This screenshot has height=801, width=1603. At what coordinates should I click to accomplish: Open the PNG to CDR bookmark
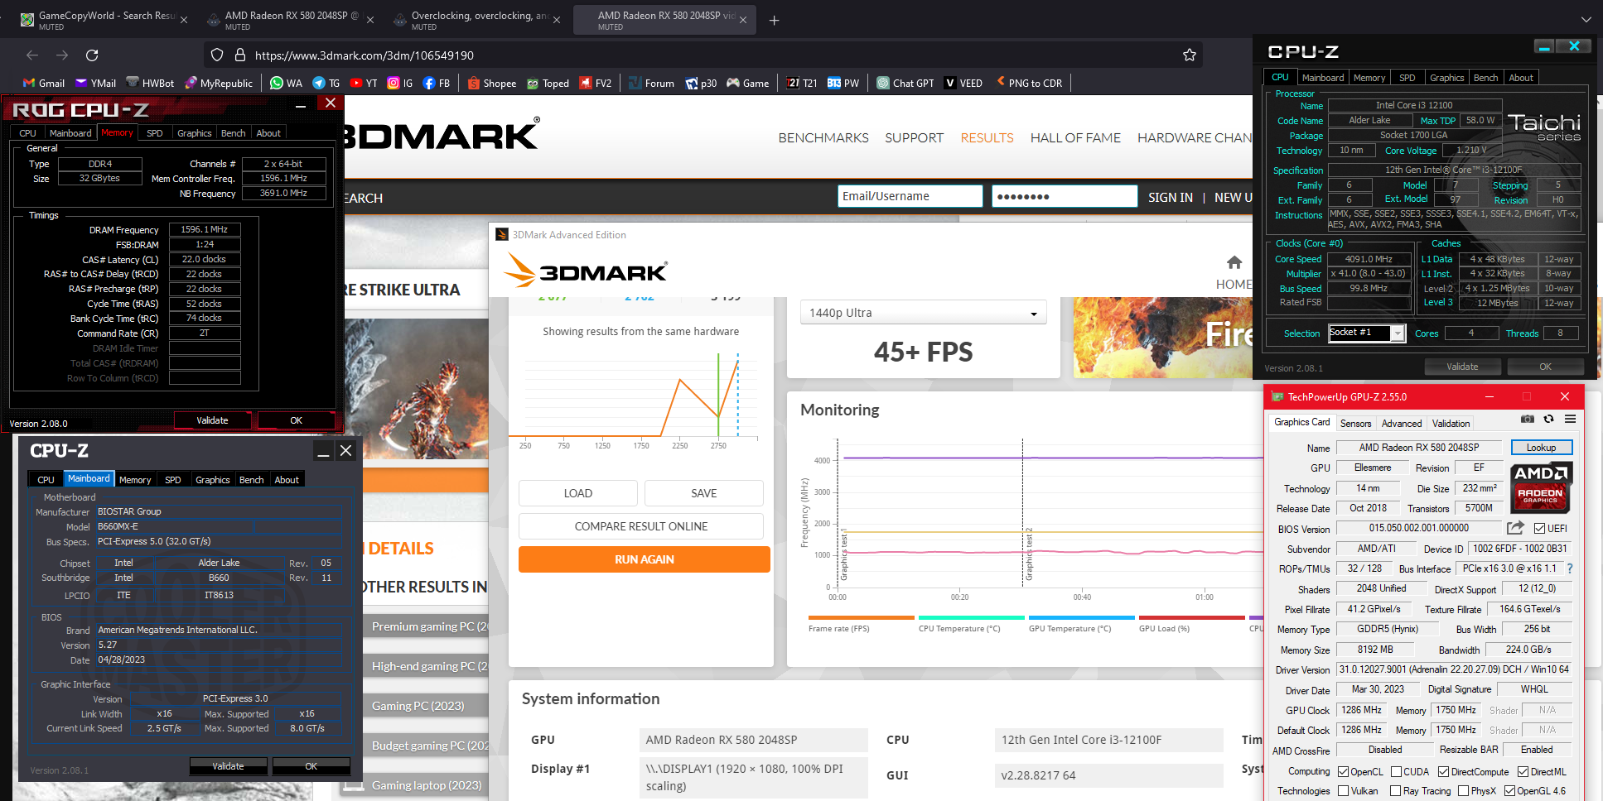pyautogui.click(x=1029, y=83)
